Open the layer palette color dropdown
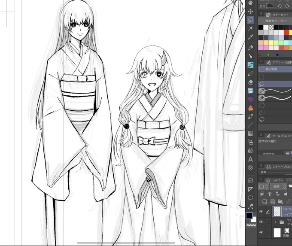 click(263, 186)
